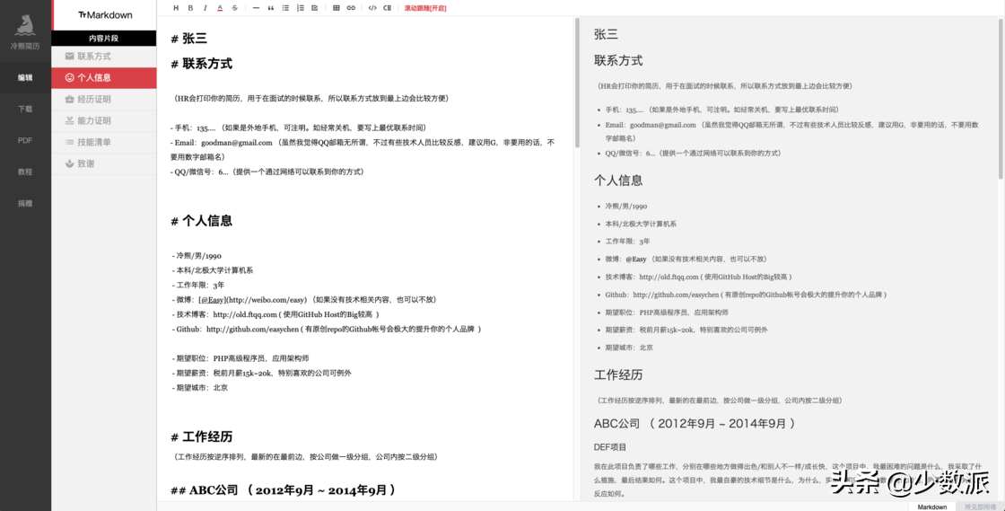This screenshot has width=1005, height=511.
Task: Insert an unordered bullet list
Action: pyautogui.click(x=286, y=8)
